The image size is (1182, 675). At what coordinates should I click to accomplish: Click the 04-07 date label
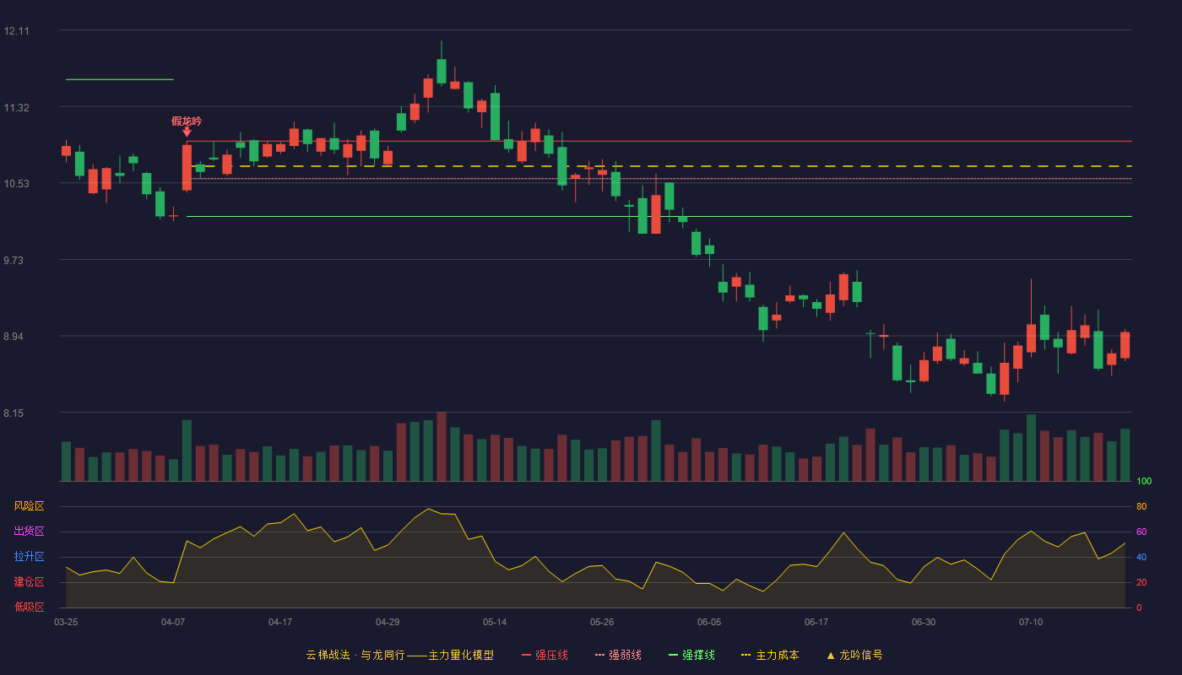pyautogui.click(x=173, y=622)
